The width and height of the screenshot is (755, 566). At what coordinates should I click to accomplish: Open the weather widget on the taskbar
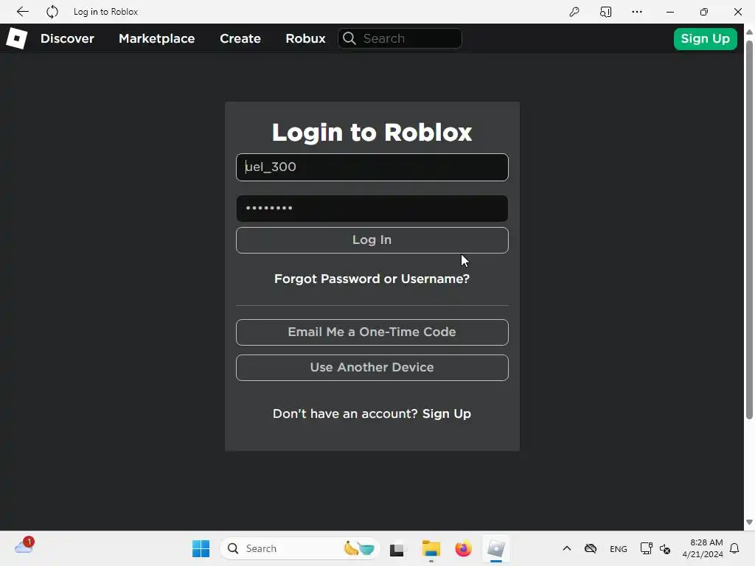[x=24, y=546]
